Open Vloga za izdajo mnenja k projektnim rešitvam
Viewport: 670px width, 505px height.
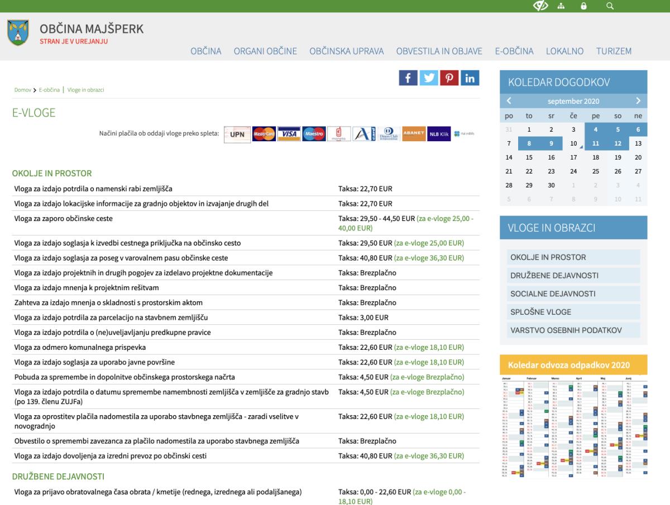point(87,288)
